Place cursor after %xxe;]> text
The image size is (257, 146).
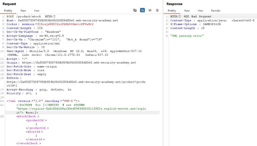[38, 113]
